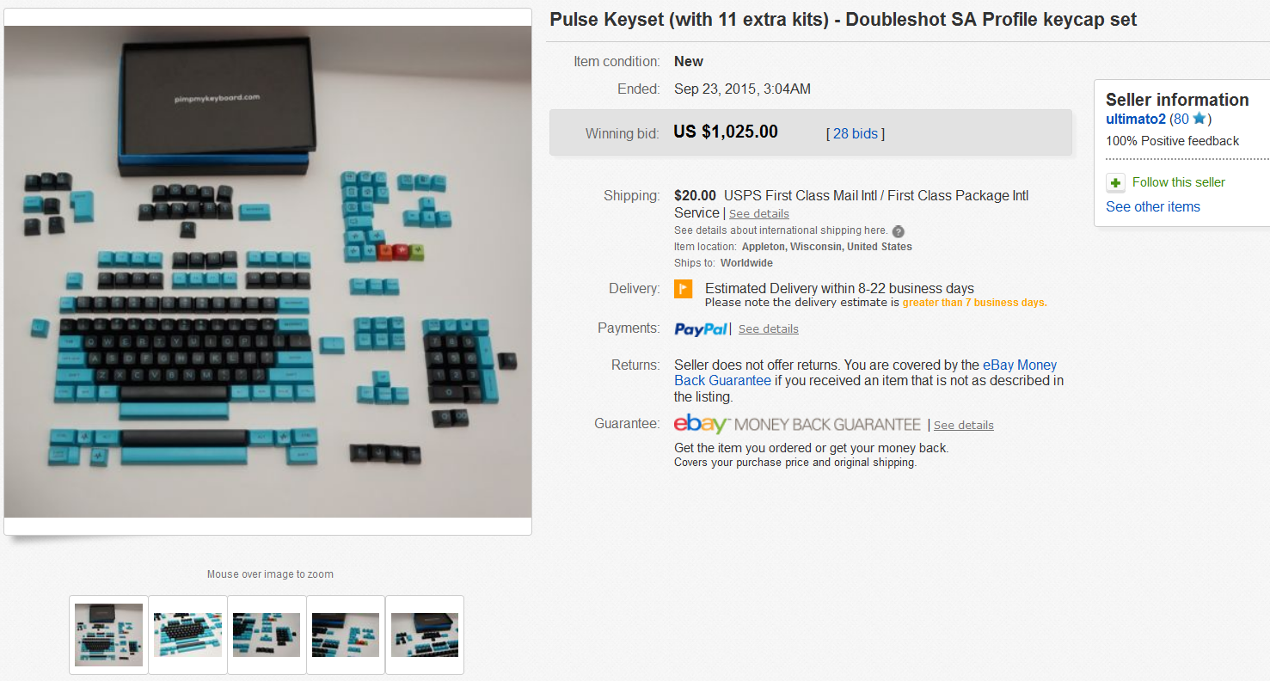Click the PayPal logo
This screenshot has height=681, width=1270.
702,328
